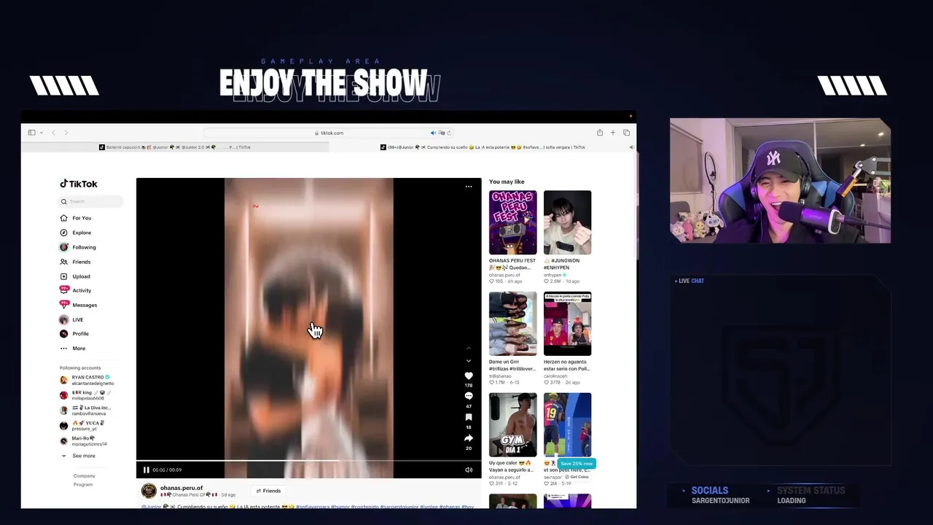Like the video with heart icon
Screen dimensions: 933x525
coord(469,376)
